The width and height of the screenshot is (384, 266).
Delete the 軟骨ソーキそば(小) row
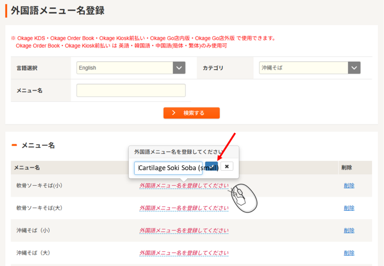point(349,185)
